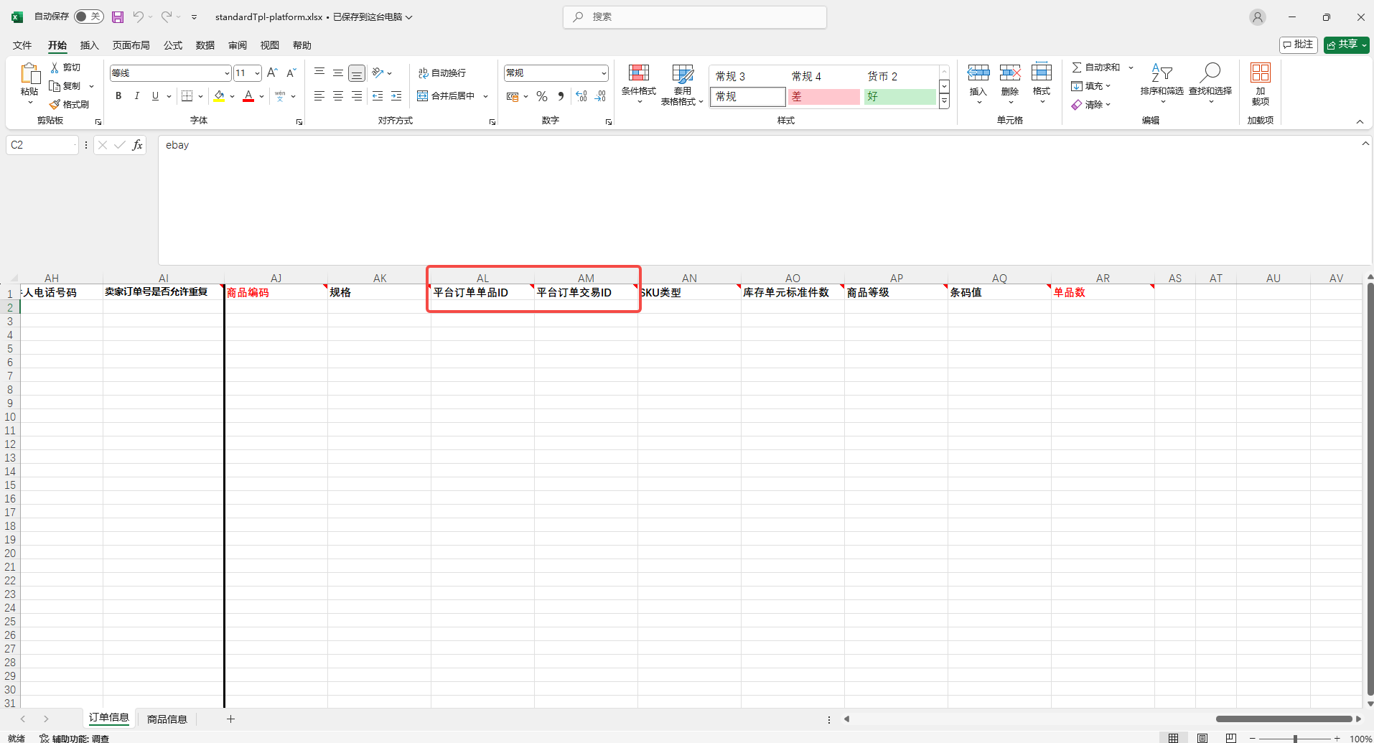Click the 复制 copy icon
1374x743 pixels.
55,86
